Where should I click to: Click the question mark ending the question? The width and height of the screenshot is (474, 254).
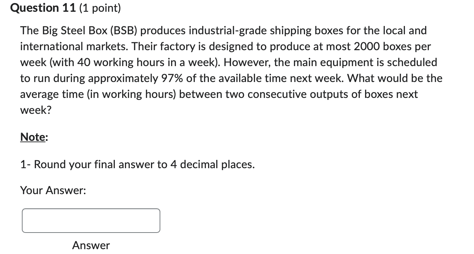(49, 110)
